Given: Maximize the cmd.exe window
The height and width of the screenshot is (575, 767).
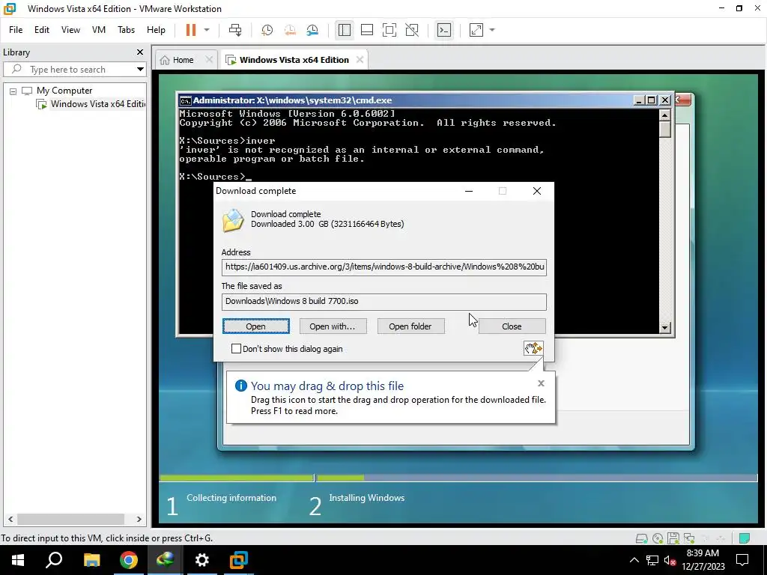Looking at the screenshot, I should (652, 100).
